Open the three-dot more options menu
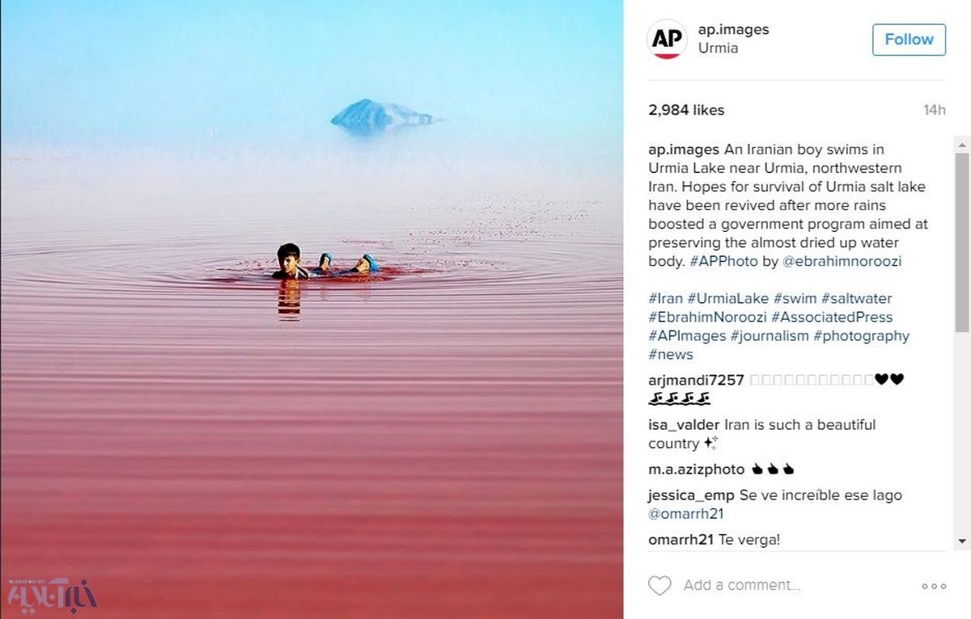971x619 pixels. coord(933,586)
